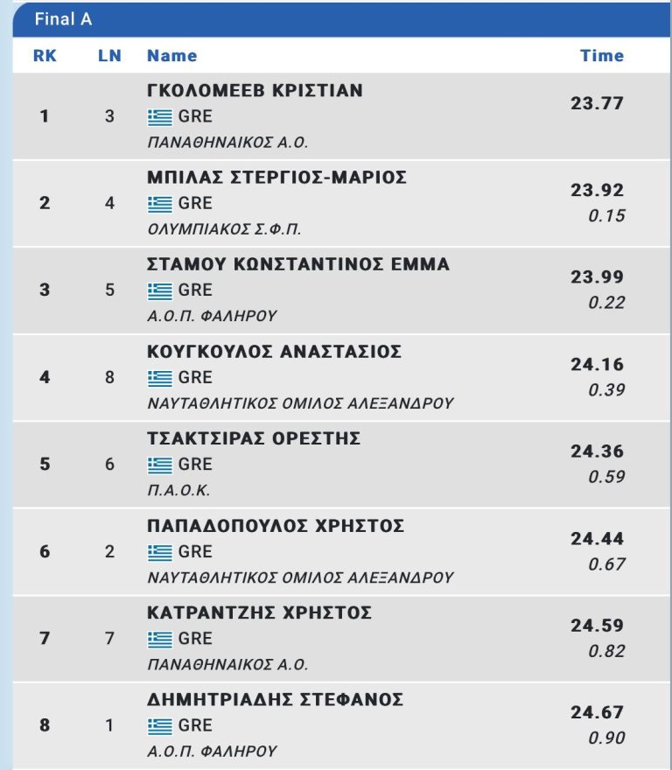This screenshot has height=770, width=672.
Task: Click the flag icon under ΜΠΙΛΑΣ ΣΤΕΡΓΙΟΣ-ΜΑΡΙΟΣ
Action: (x=159, y=203)
